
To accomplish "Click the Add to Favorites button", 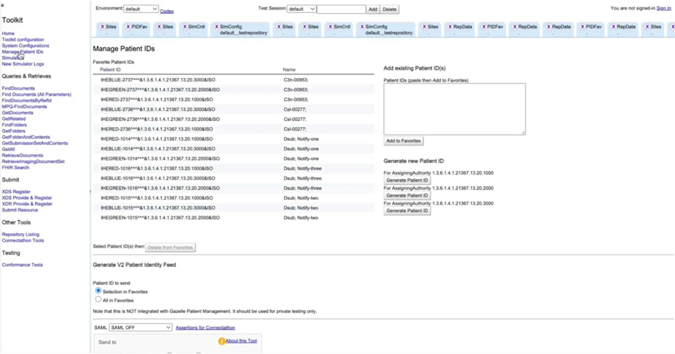I will point(403,141).
